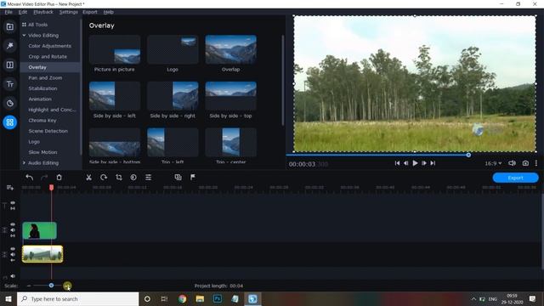The width and height of the screenshot is (544, 306).
Task: Click the blue Export button
Action: pos(515,178)
